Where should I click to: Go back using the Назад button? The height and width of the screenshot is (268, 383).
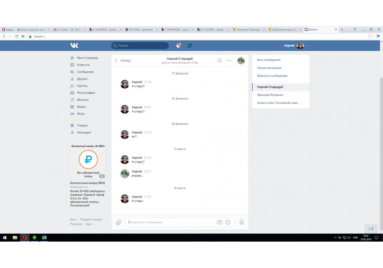pos(123,60)
